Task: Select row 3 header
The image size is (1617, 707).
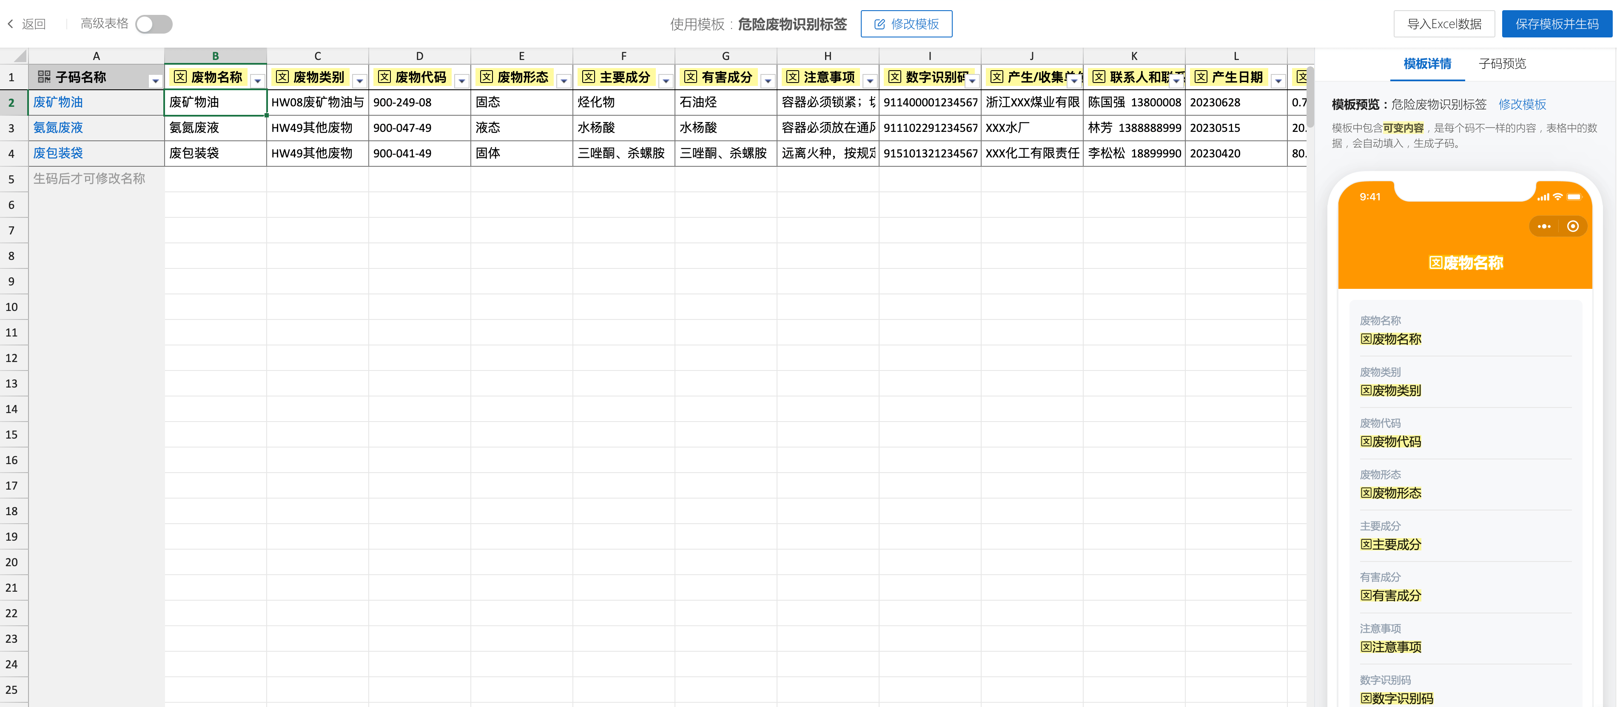Action: click(x=14, y=128)
